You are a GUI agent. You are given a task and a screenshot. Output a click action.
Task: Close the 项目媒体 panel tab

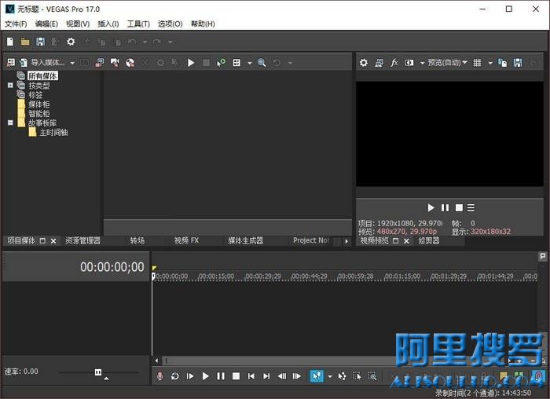[53, 241]
